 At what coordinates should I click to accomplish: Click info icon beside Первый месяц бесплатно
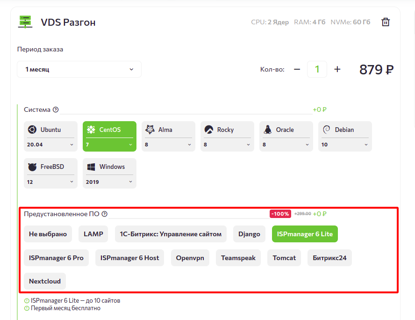(x=27, y=308)
